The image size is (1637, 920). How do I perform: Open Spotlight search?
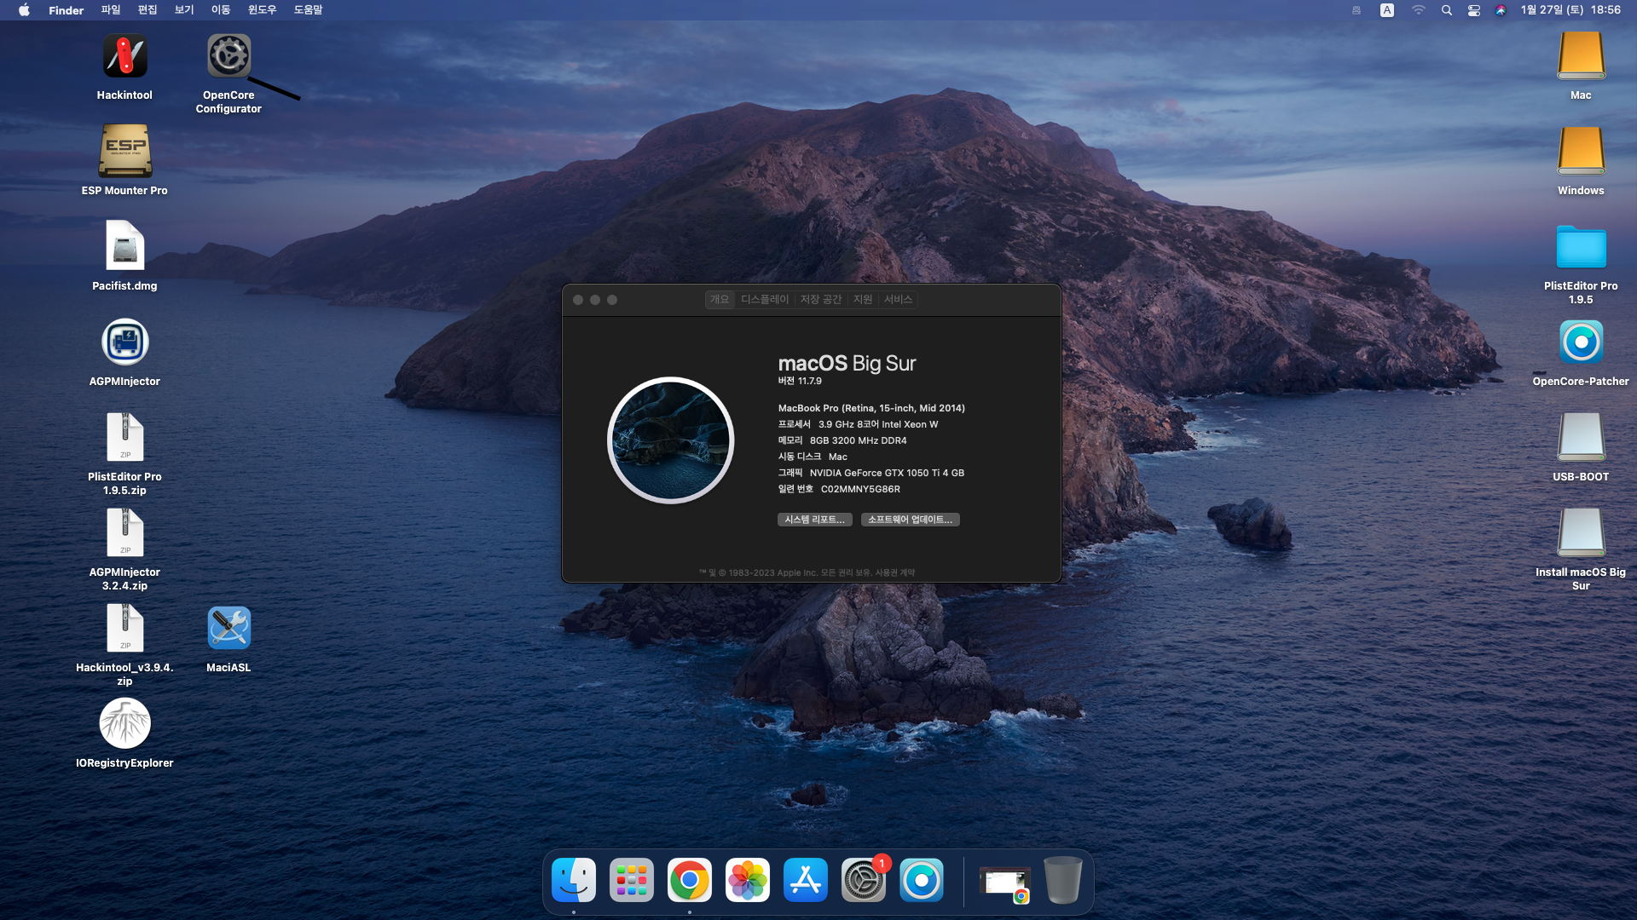pyautogui.click(x=1446, y=10)
